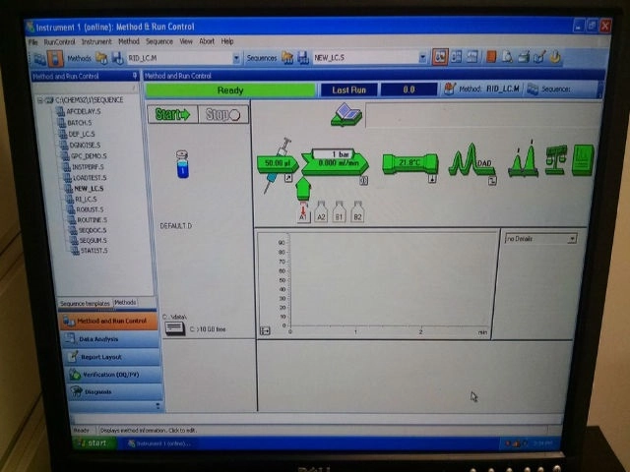
Task: Select ROUTINE.S in the sequence tree
Action: coord(91,219)
